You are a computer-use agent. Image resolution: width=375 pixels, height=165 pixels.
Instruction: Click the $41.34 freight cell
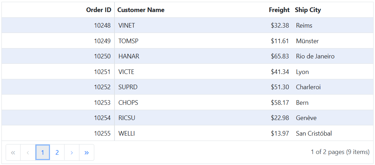click(279, 72)
